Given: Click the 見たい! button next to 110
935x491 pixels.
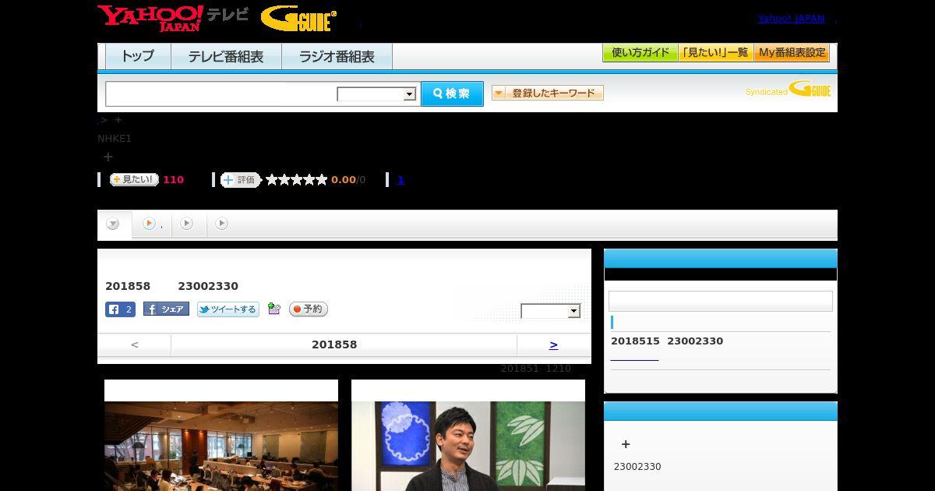Looking at the screenshot, I should (x=134, y=179).
